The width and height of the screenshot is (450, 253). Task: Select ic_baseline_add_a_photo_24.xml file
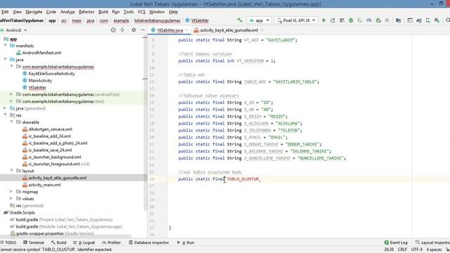(58, 143)
